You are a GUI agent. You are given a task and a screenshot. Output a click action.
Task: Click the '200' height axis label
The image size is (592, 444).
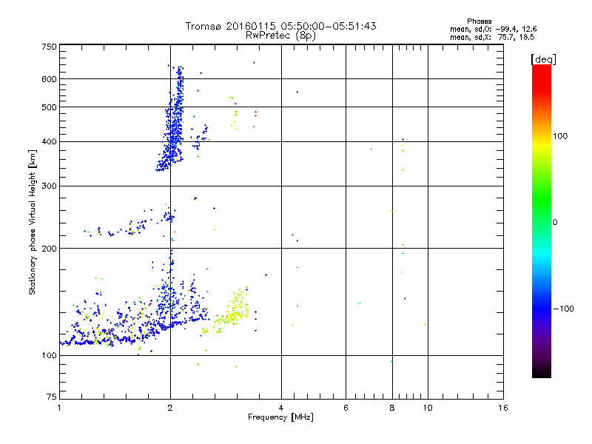click(50, 249)
